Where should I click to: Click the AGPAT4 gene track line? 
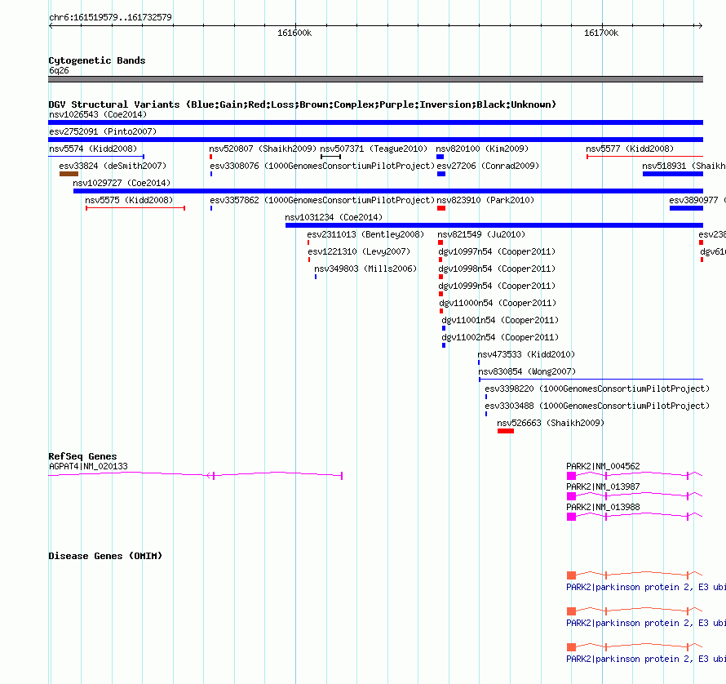point(195,474)
